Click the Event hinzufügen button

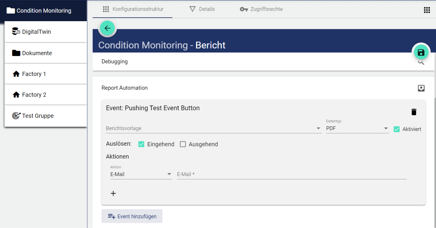click(132, 216)
